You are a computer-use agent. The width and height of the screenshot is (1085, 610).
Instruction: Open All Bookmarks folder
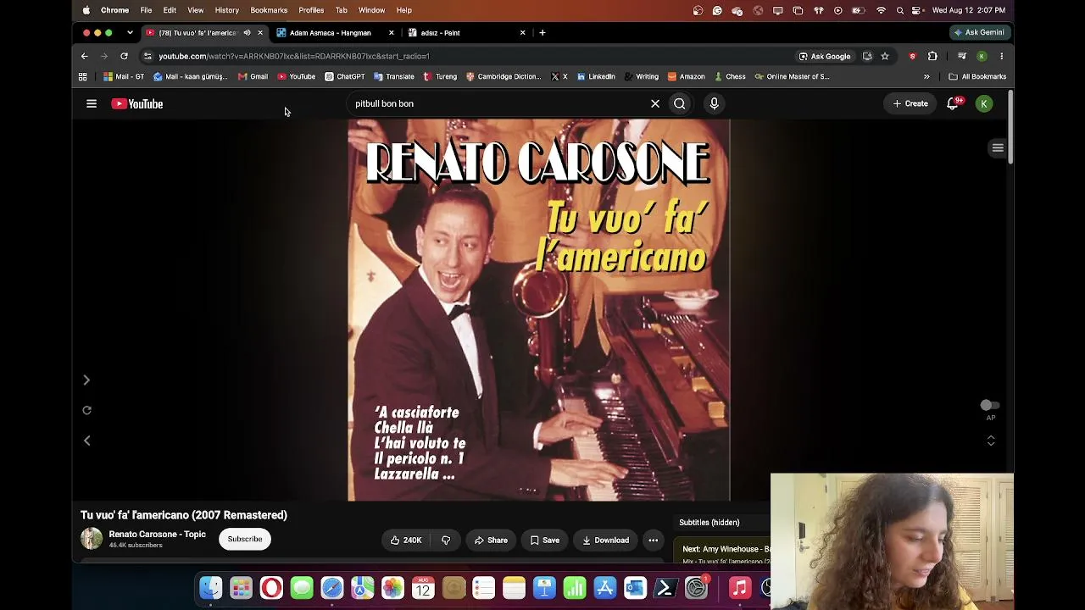pyautogui.click(x=977, y=76)
